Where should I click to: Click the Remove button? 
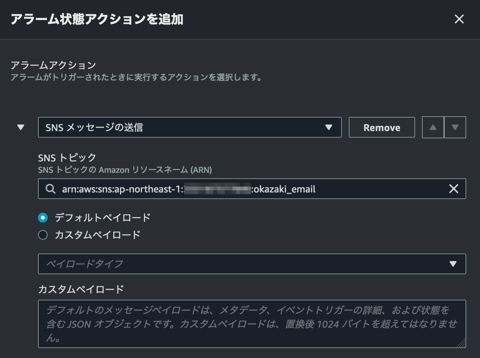tap(382, 127)
